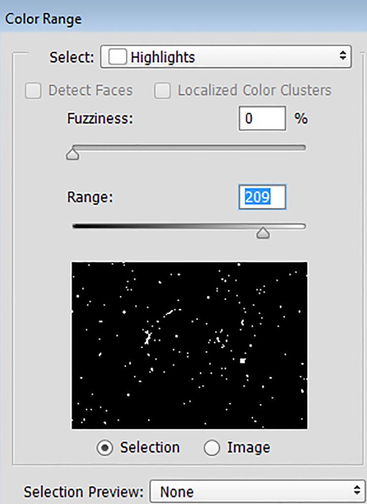
Task: Click the white Highlights swatch icon
Action: 117,57
